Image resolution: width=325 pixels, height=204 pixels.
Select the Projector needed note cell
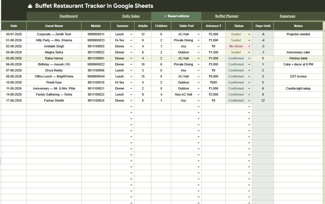click(298, 34)
